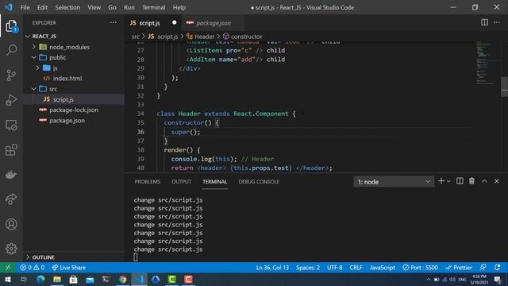Split the editor to the right
508x286 pixels.
click(x=484, y=22)
